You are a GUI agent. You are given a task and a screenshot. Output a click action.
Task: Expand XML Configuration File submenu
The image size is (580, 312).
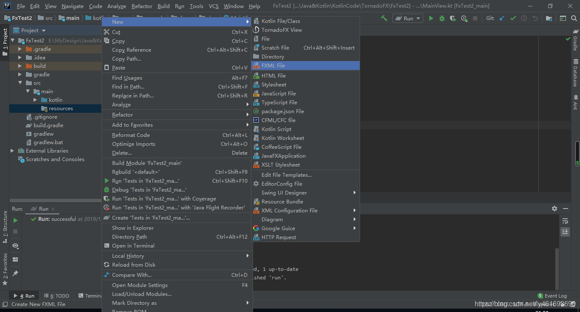point(305,210)
